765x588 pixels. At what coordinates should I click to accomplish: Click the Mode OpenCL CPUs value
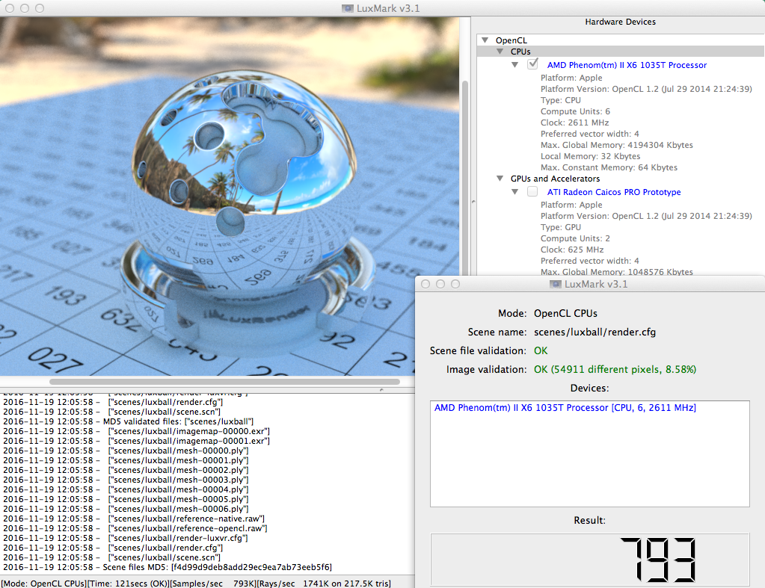pyautogui.click(x=565, y=314)
